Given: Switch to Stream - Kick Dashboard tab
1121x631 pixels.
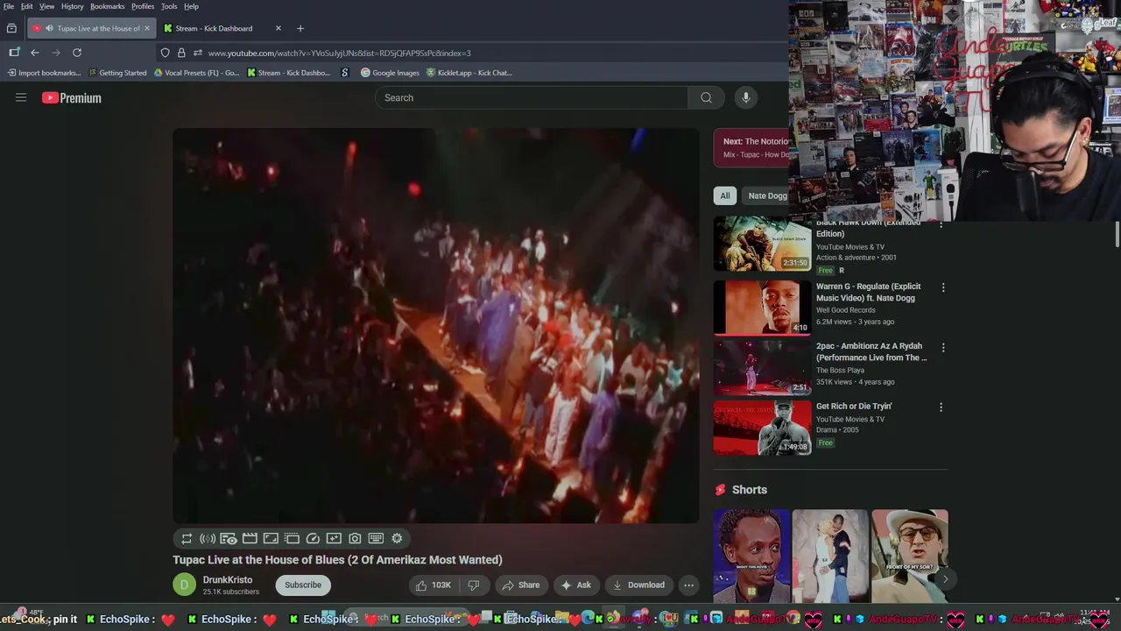Looking at the screenshot, I should pyautogui.click(x=222, y=28).
